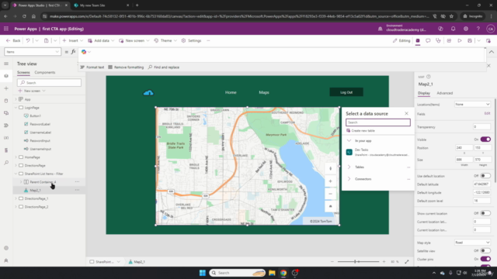Collapse the formula bar chevron
This screenshot has height=279, width=497.
492,52
